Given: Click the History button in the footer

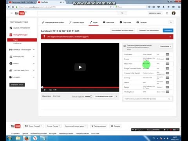Looking at the screenshot, I should point(99,126).
